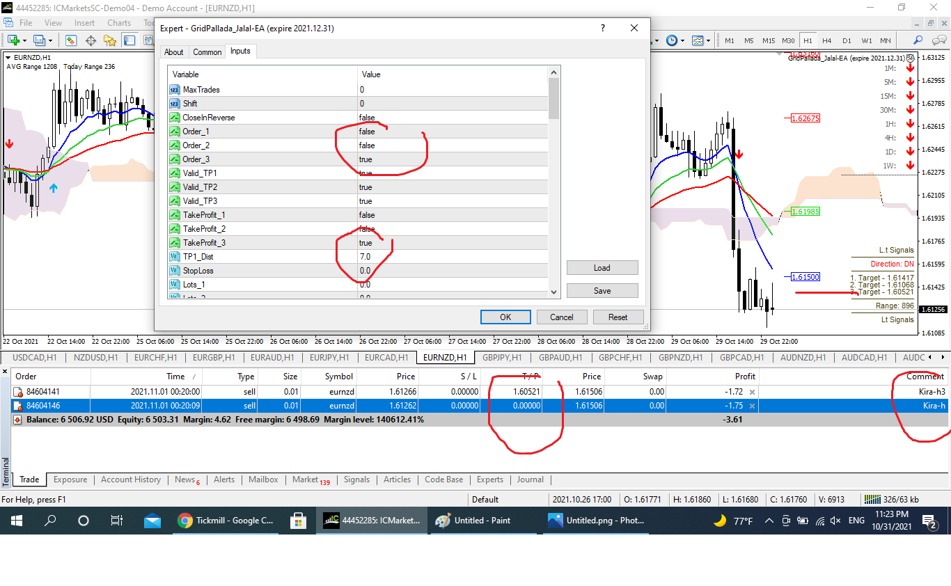
Task: Switch to the Common tab in dialog
Action: tap(207, 52)
